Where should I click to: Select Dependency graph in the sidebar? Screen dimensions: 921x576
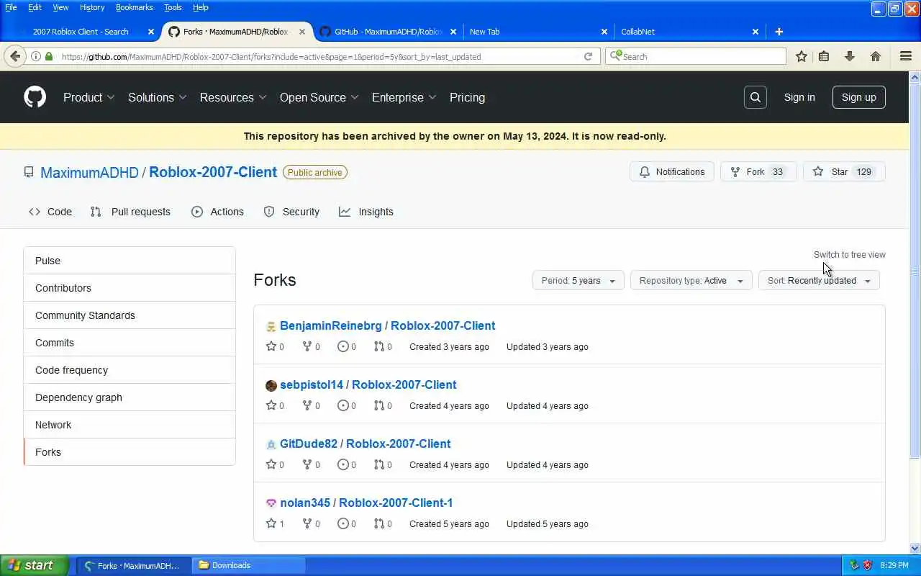(130, 397)
